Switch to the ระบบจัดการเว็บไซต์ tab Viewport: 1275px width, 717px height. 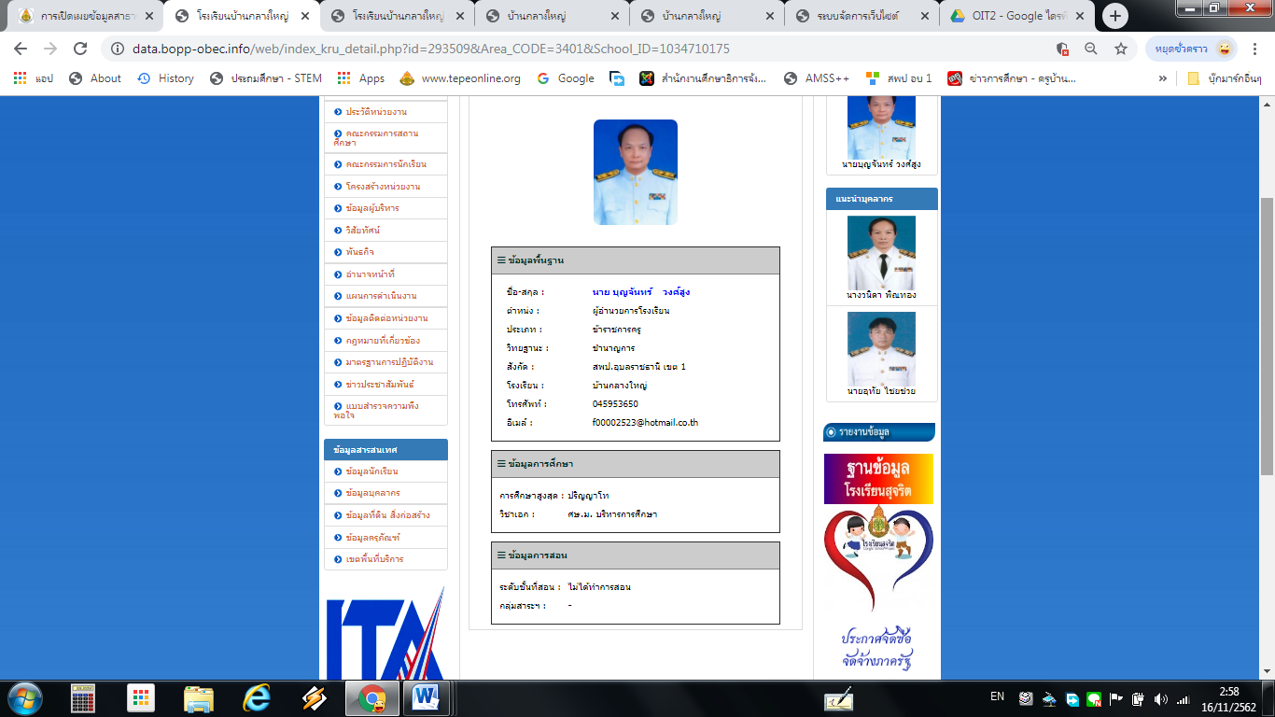click(x=859, y=16)
